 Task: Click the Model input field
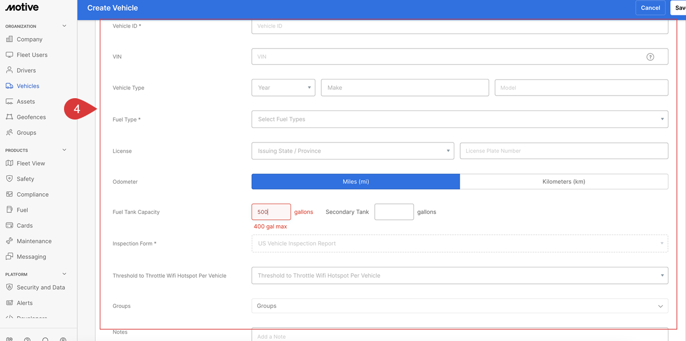point(581,88)
